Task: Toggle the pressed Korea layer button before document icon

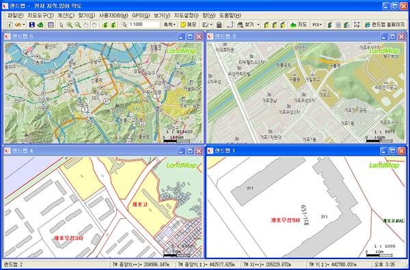Action: 330,25
